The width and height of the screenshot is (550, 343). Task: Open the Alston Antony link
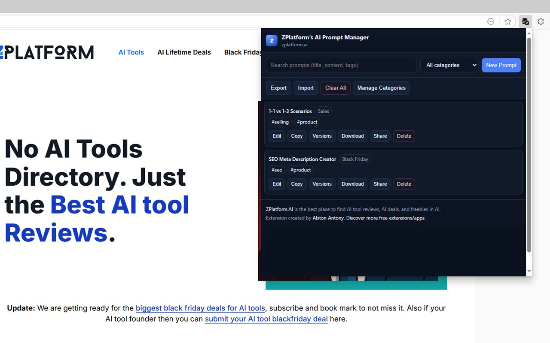[328, 218]
